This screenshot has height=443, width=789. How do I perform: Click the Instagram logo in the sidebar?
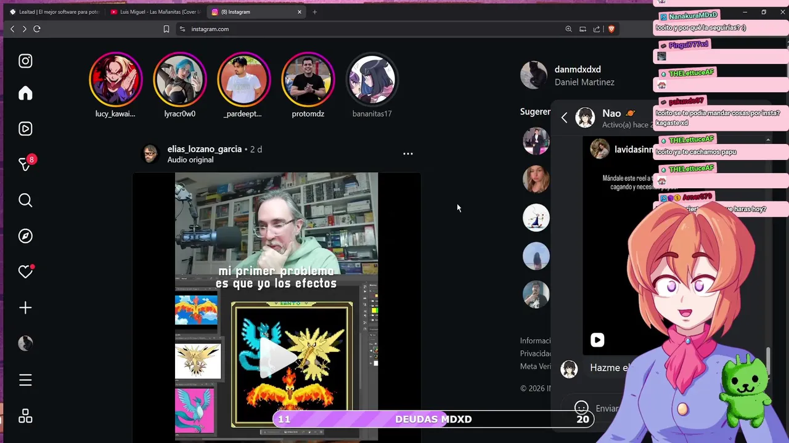click(25, 61)
